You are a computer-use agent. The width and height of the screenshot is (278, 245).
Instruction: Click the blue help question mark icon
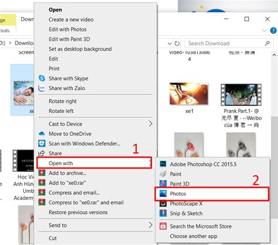point(273,30)
